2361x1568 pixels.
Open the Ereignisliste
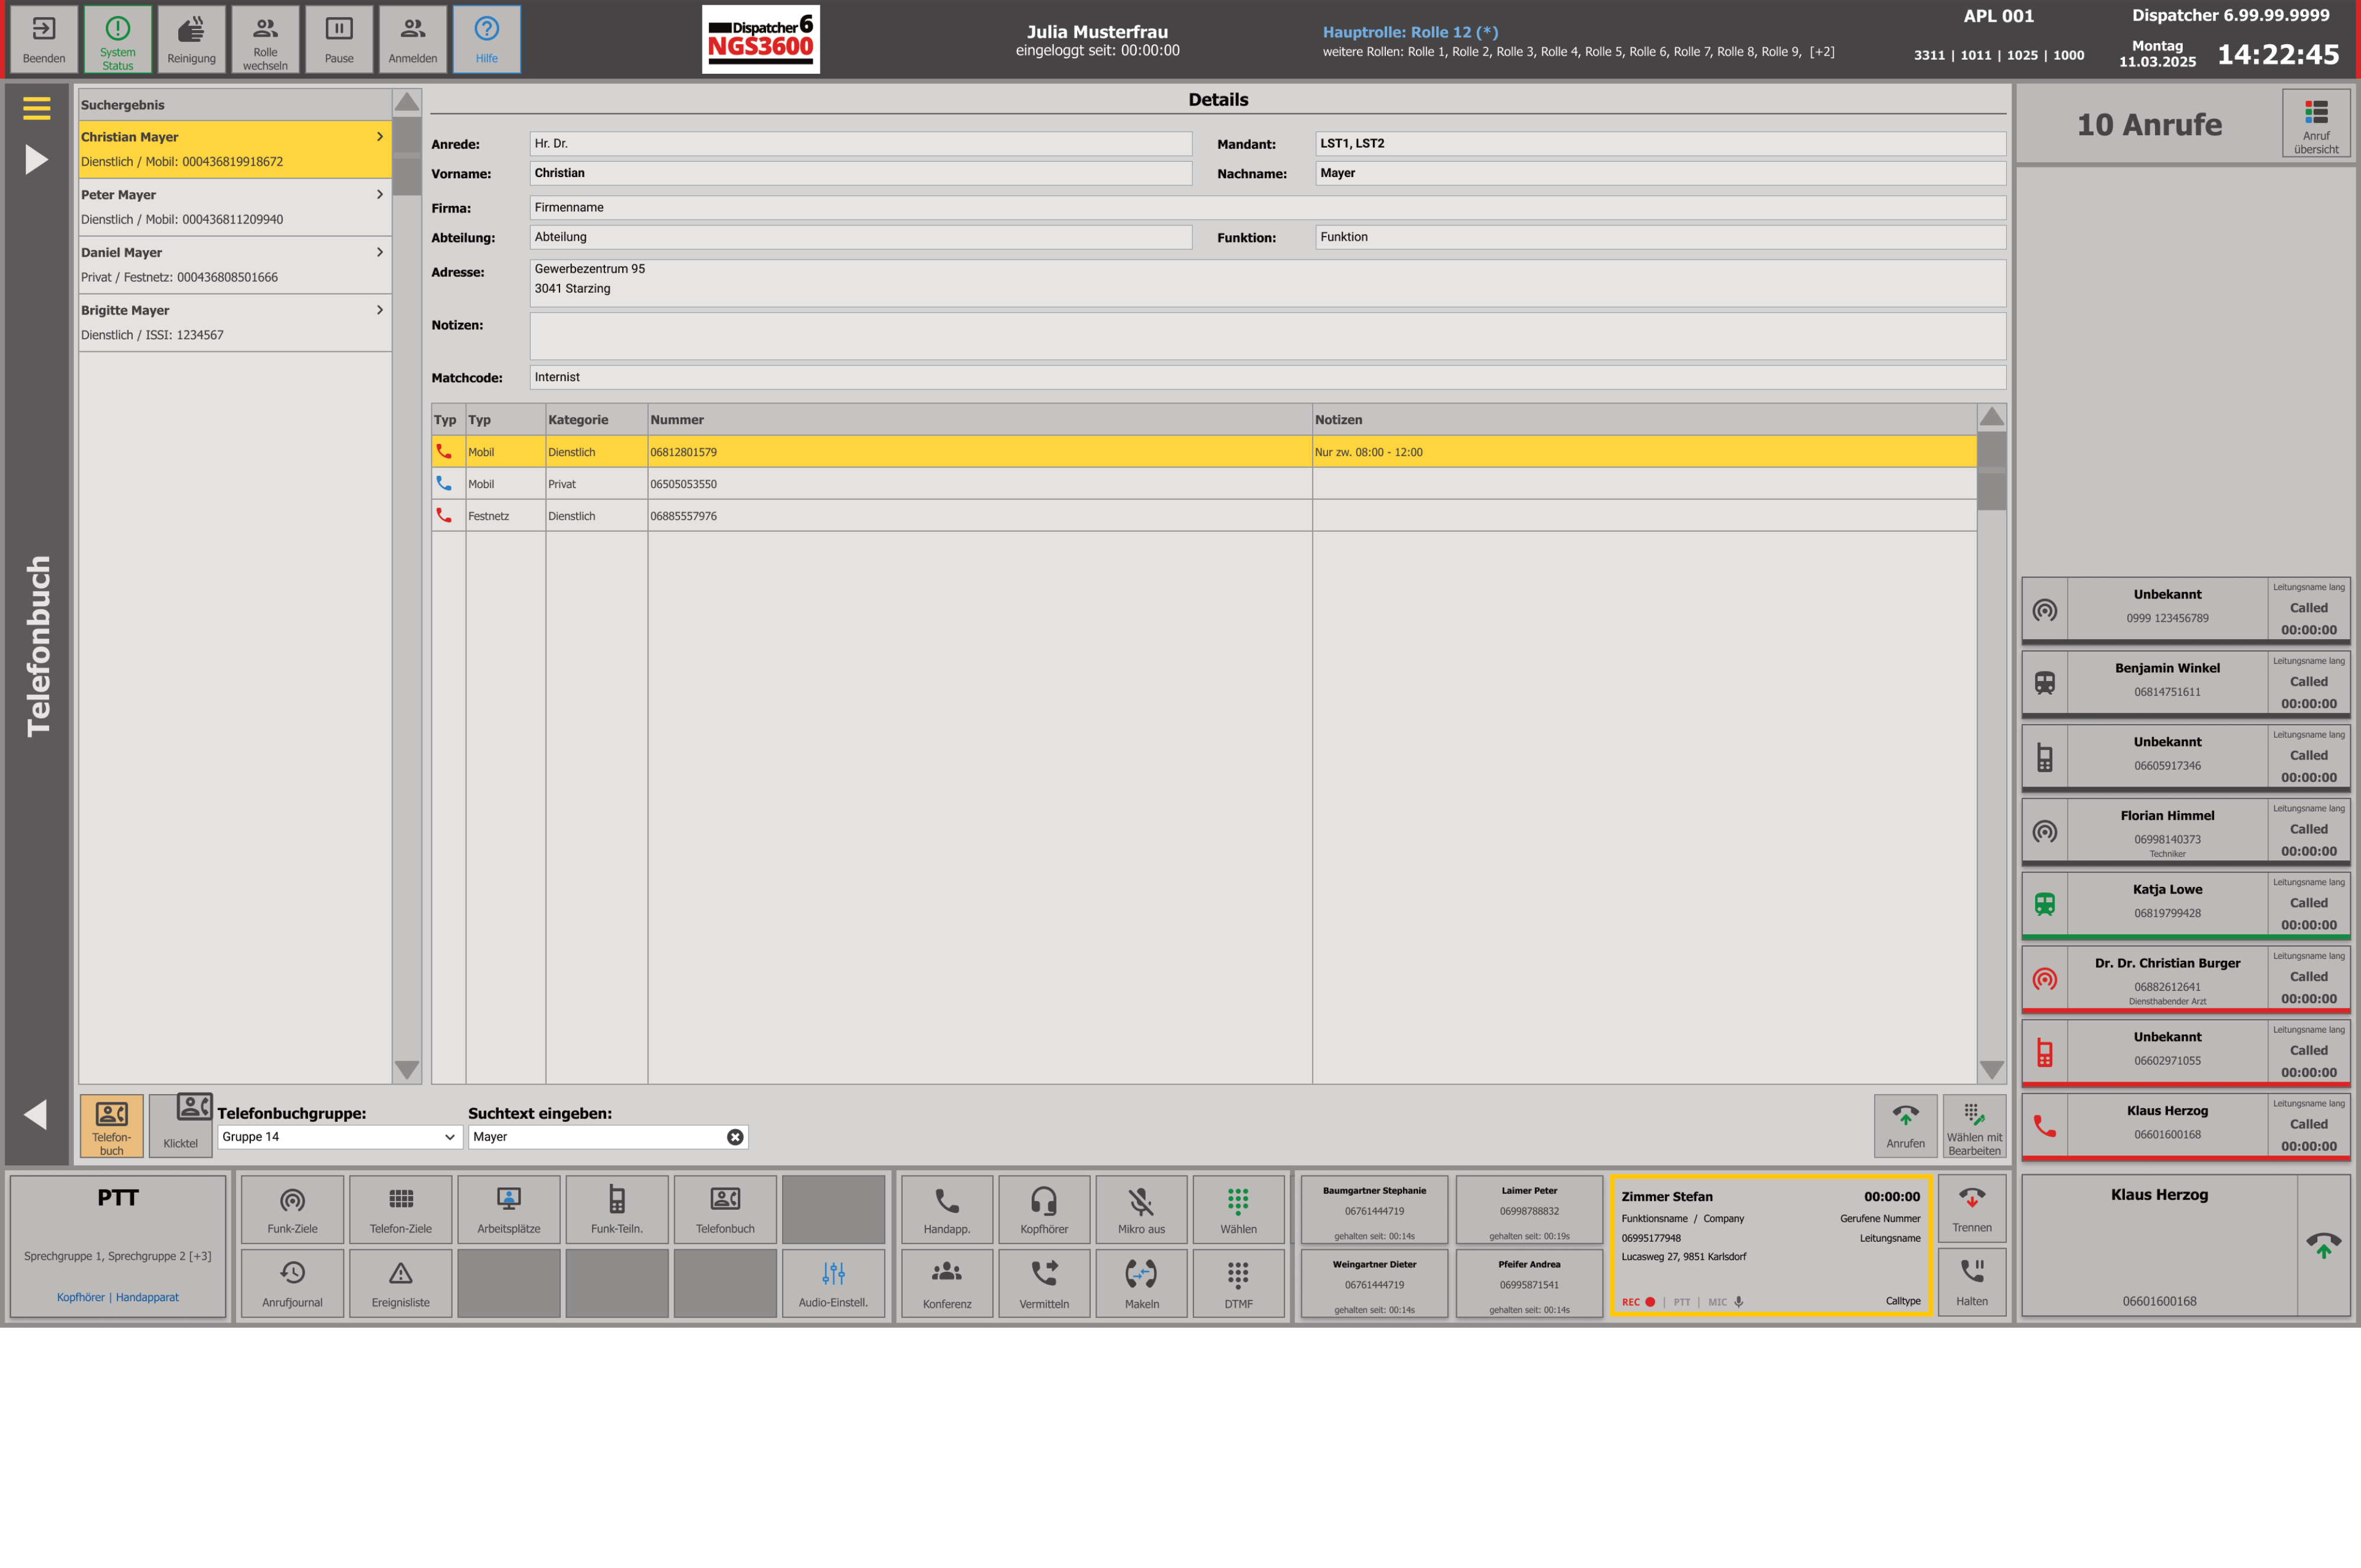(x=400, y=1283)
